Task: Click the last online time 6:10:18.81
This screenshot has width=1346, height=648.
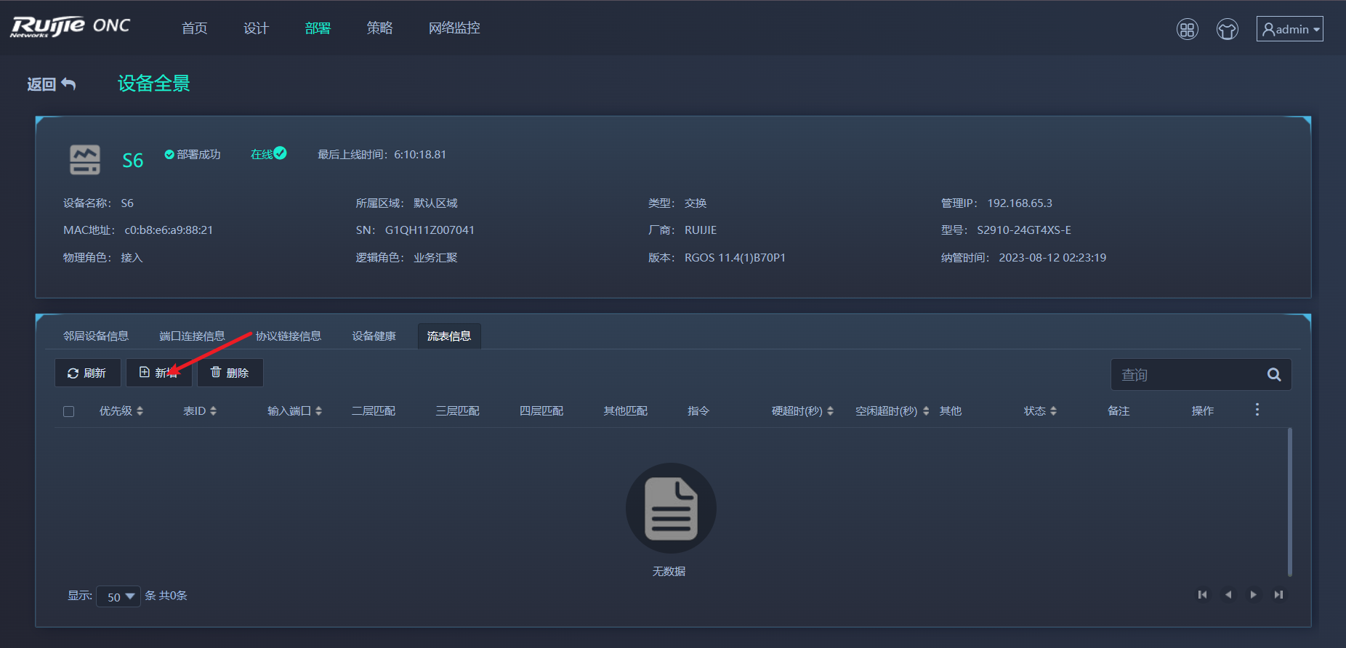Action: click(420, 155)
